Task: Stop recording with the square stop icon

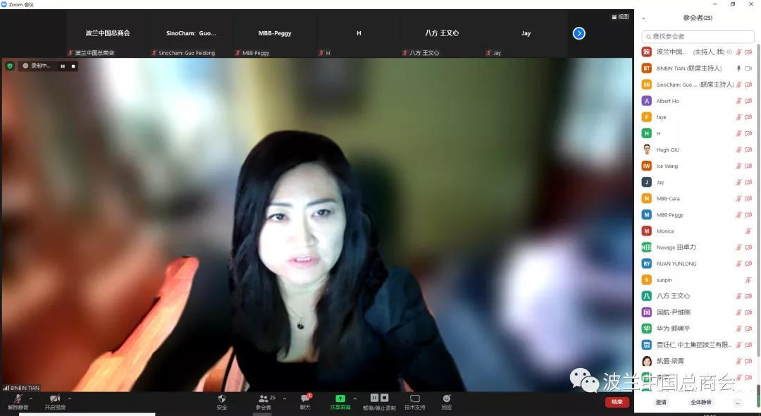Action: point(73,66)
